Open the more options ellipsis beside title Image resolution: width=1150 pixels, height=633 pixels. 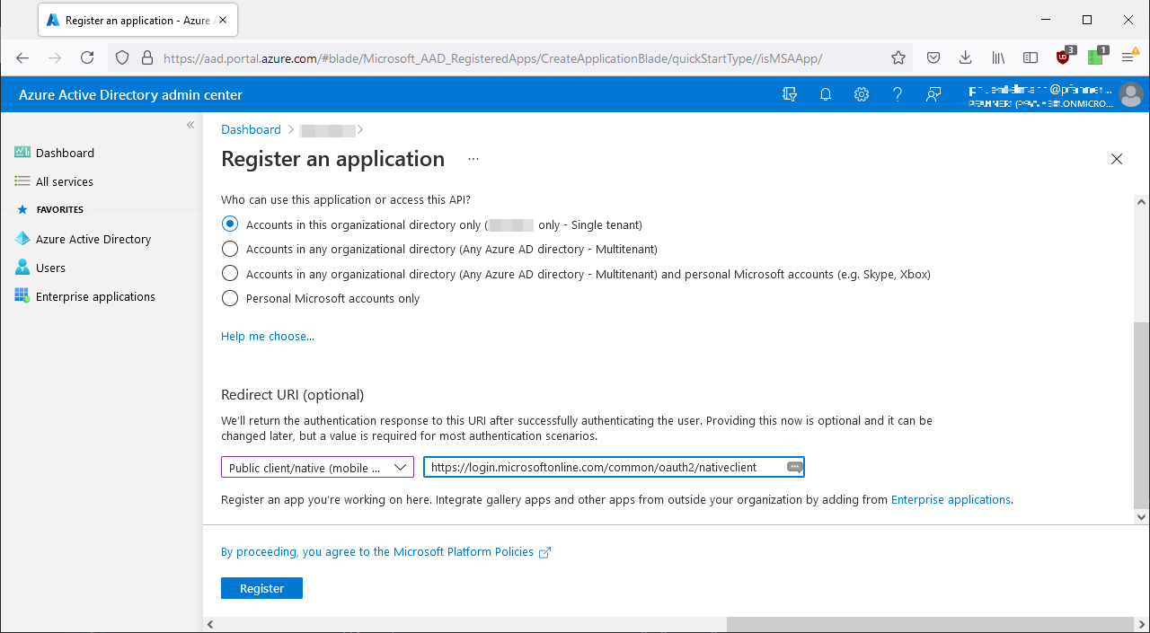point(473,159)
